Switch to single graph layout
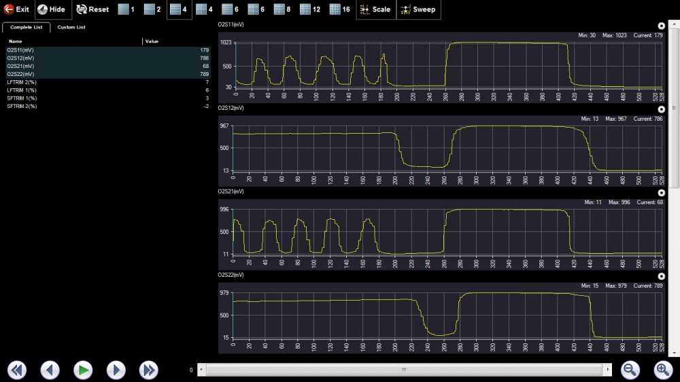The image size is (680, 382). pos(126,9)
